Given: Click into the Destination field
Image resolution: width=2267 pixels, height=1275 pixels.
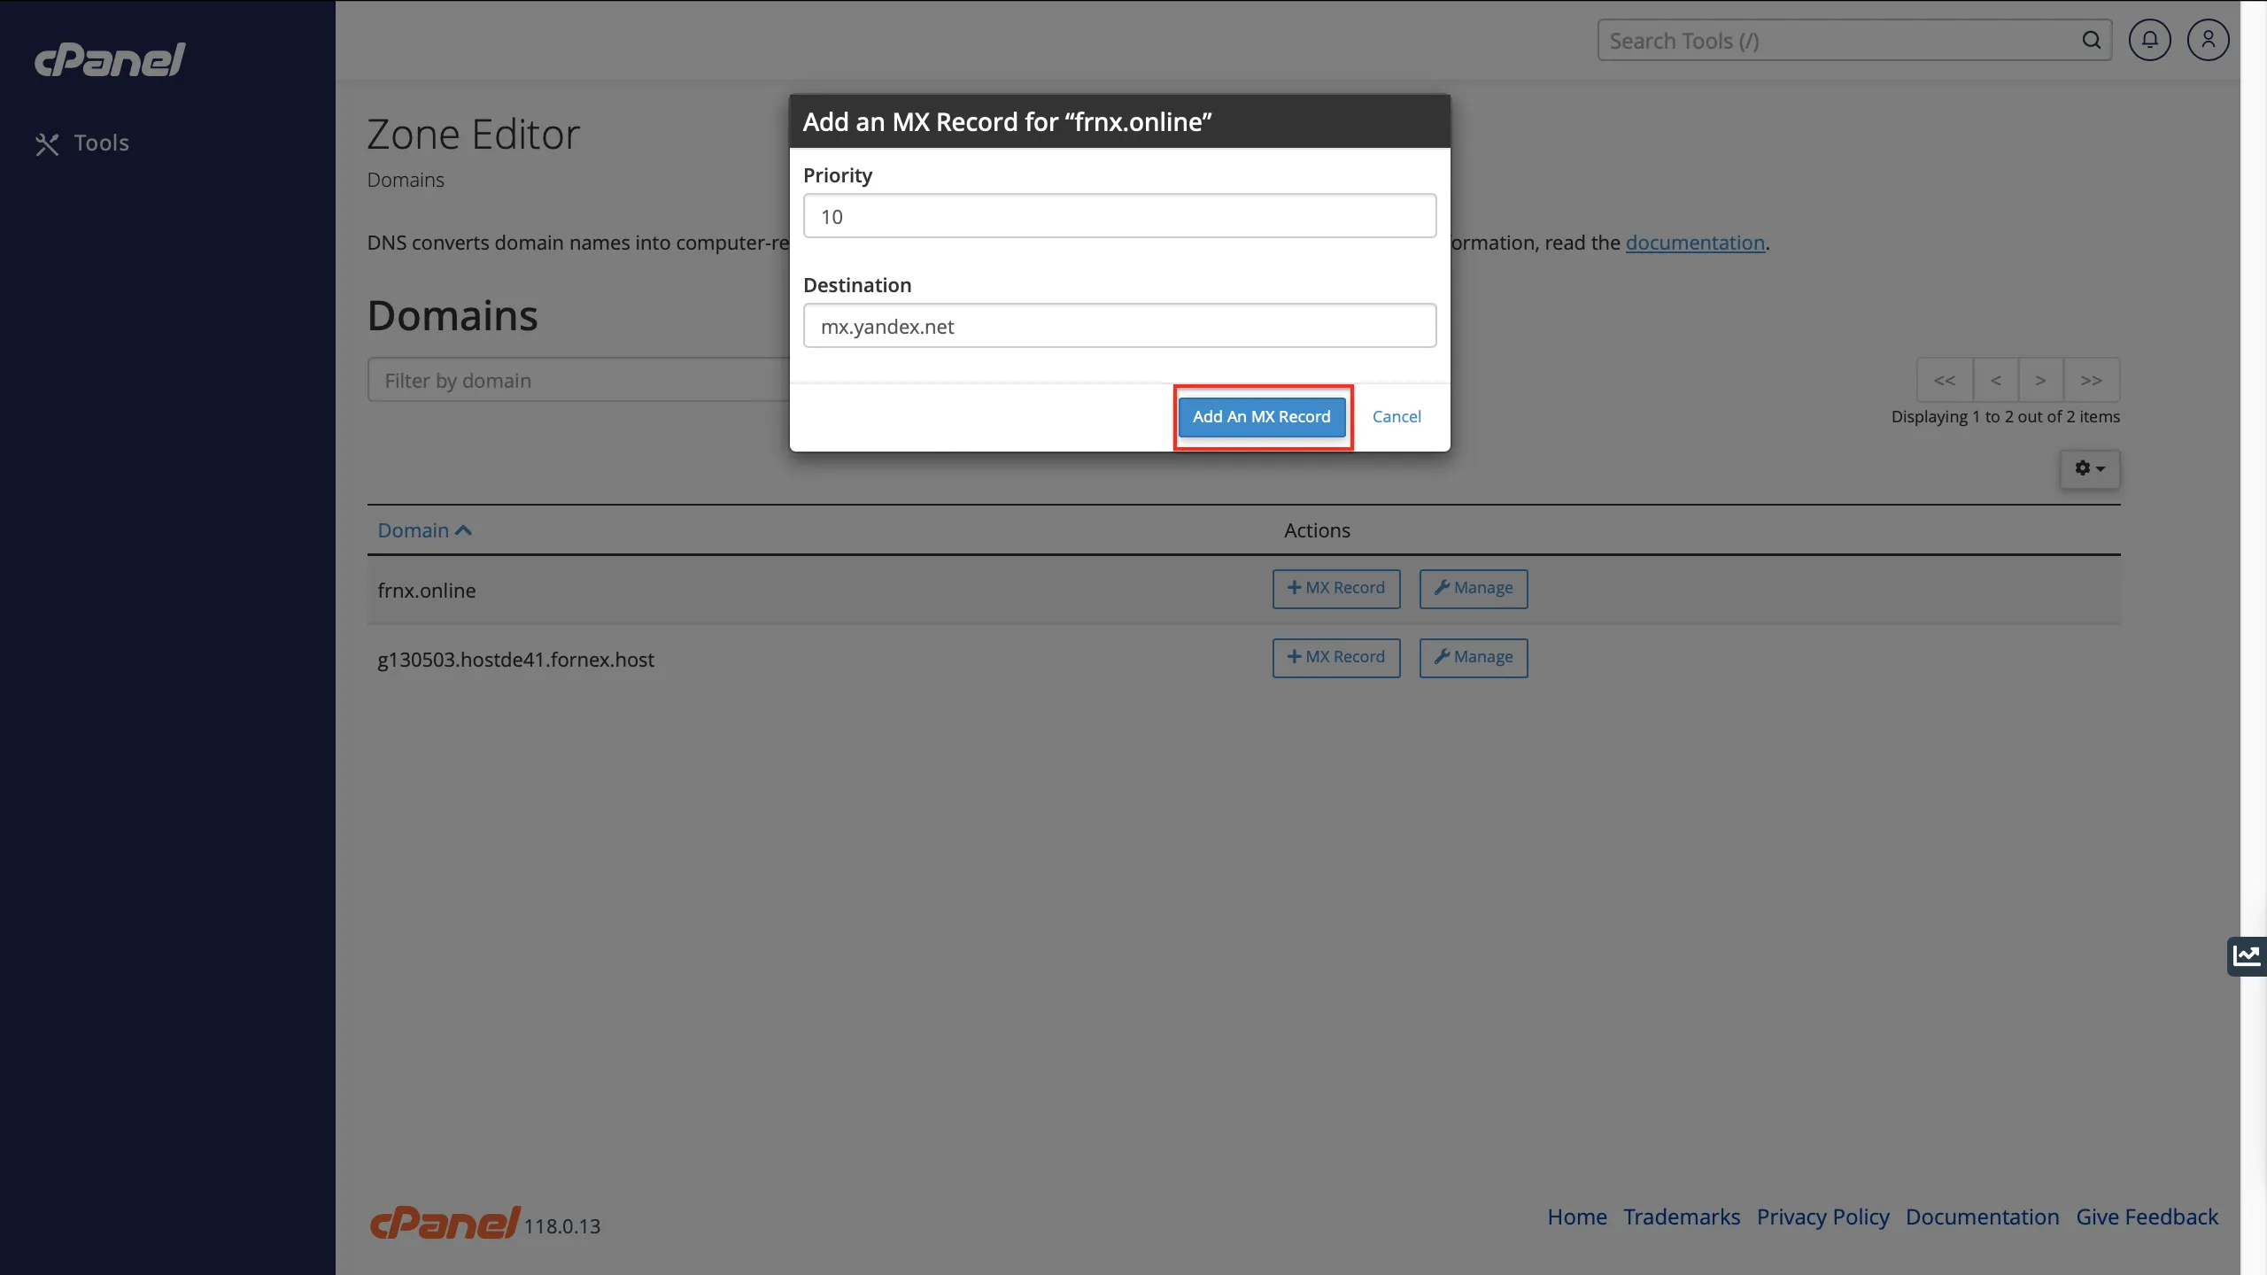Looking at the screenshot, I should point(1119,327).
